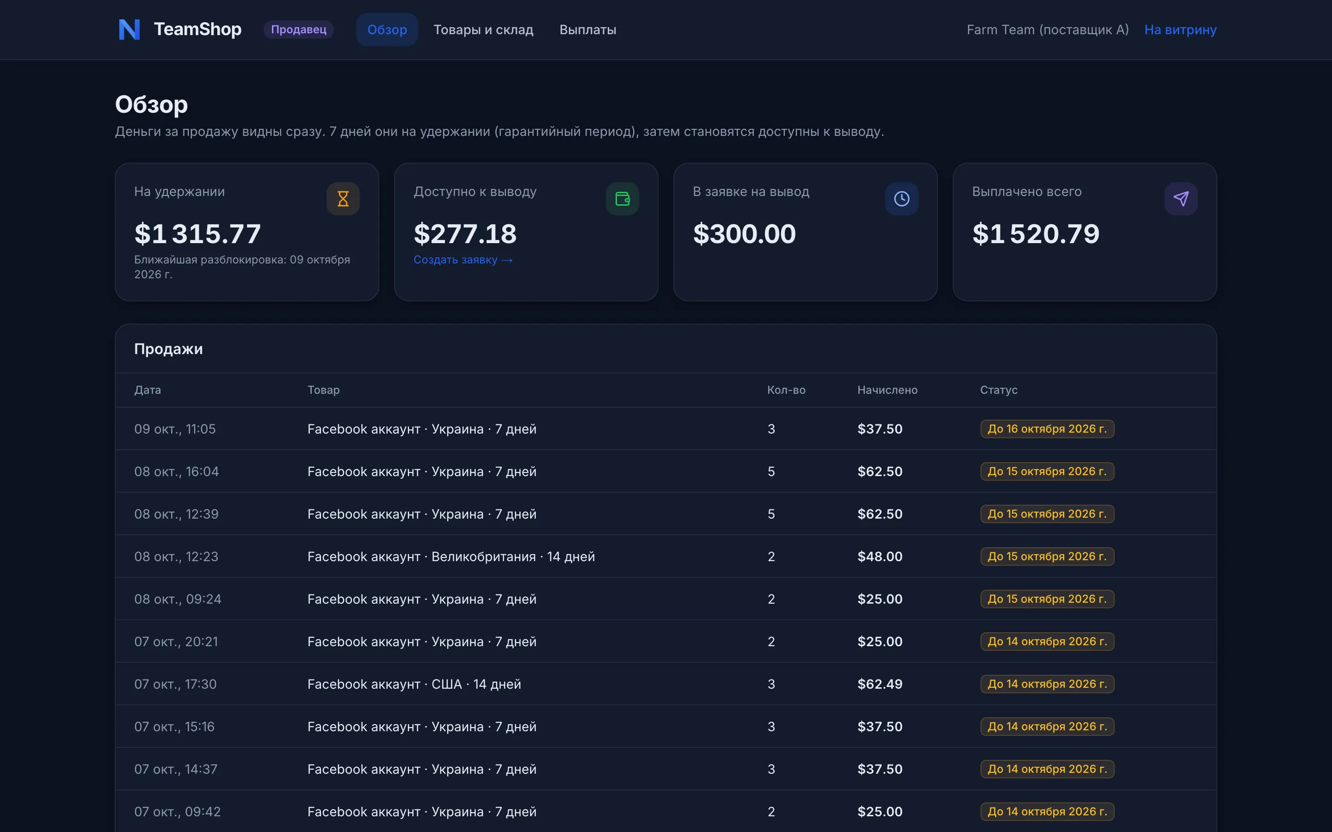Click the paper plane icon on paid card
The height and width of the screenshot is (832, 1332).
tap(1181, 199)
